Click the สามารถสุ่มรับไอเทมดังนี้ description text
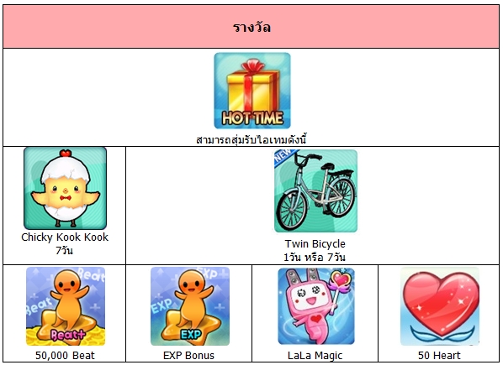 click(x=251, y=139)
